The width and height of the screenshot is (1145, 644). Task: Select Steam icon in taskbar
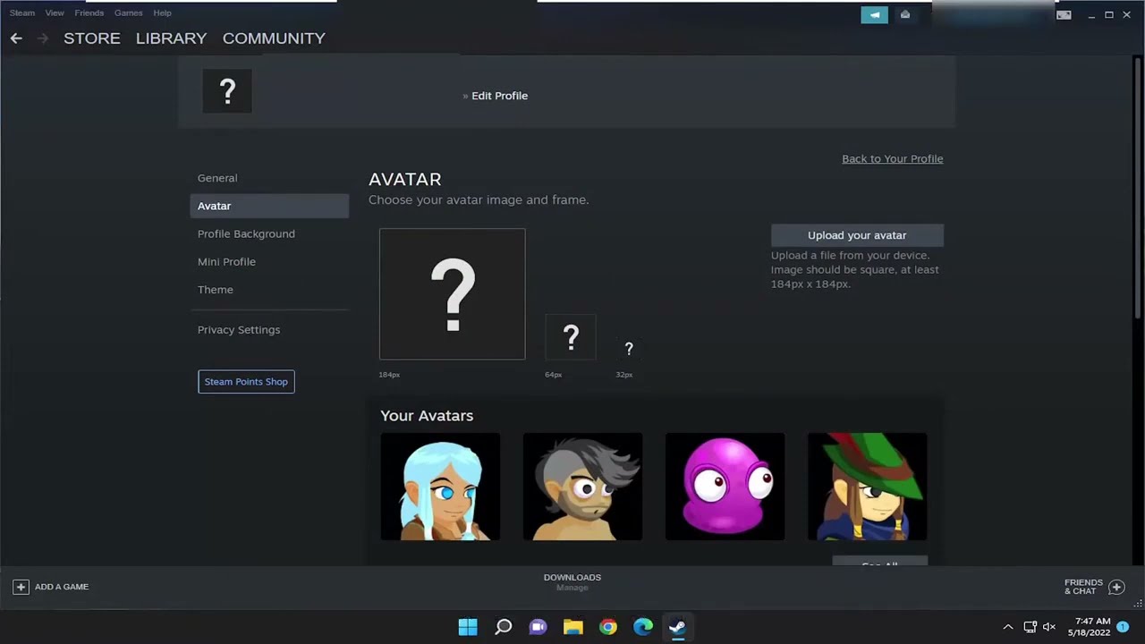pyautogui.click(x=677, y=627)
